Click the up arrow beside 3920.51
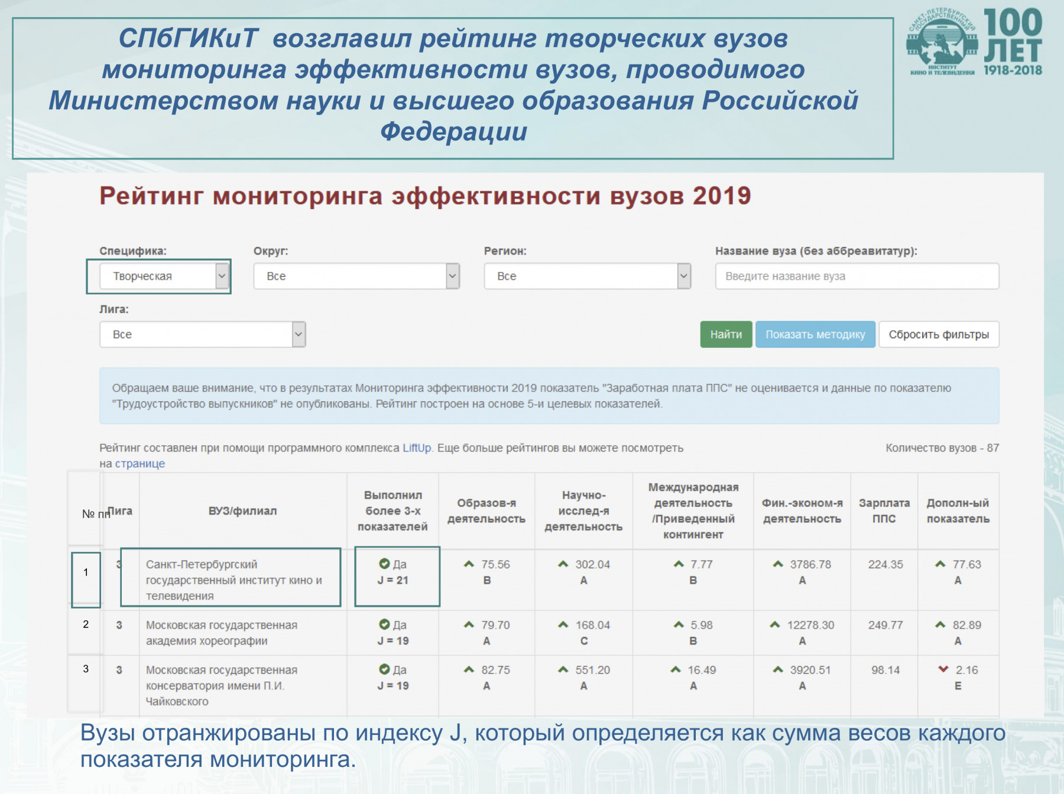Screen dimensions: 1064x794 [778, 669]
